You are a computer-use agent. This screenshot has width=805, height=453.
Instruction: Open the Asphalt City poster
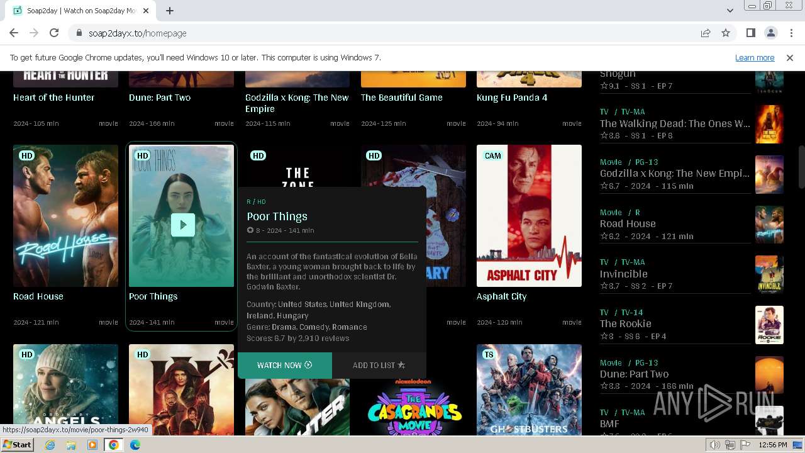coord(529,216)
